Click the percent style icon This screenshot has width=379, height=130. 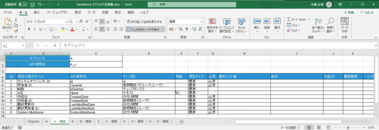181,29
